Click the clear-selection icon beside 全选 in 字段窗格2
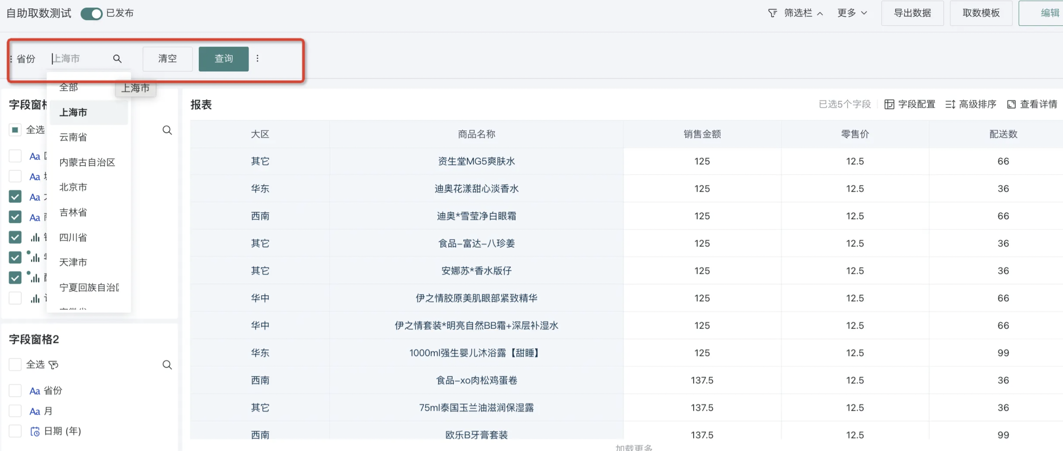This screenshot has width=1063, height=451. tap(53, 365)
